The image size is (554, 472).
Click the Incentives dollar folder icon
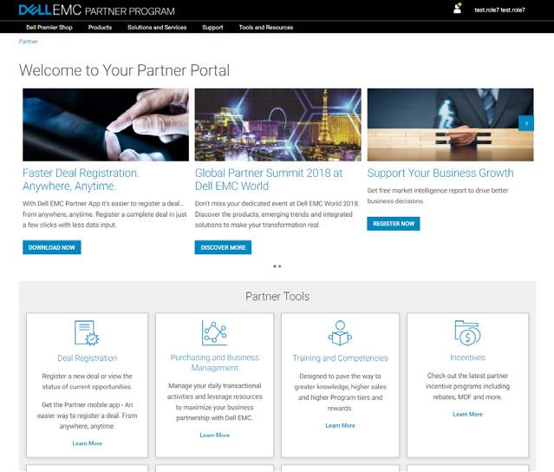[467, 332]
